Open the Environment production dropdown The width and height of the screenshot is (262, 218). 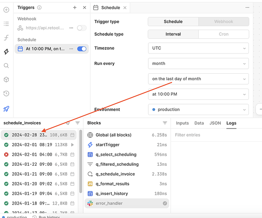pyautogui.click(x=198, y=109)
